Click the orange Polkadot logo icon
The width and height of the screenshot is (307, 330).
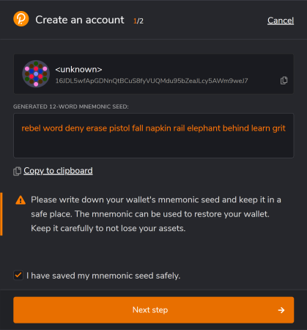pos(21,19)
